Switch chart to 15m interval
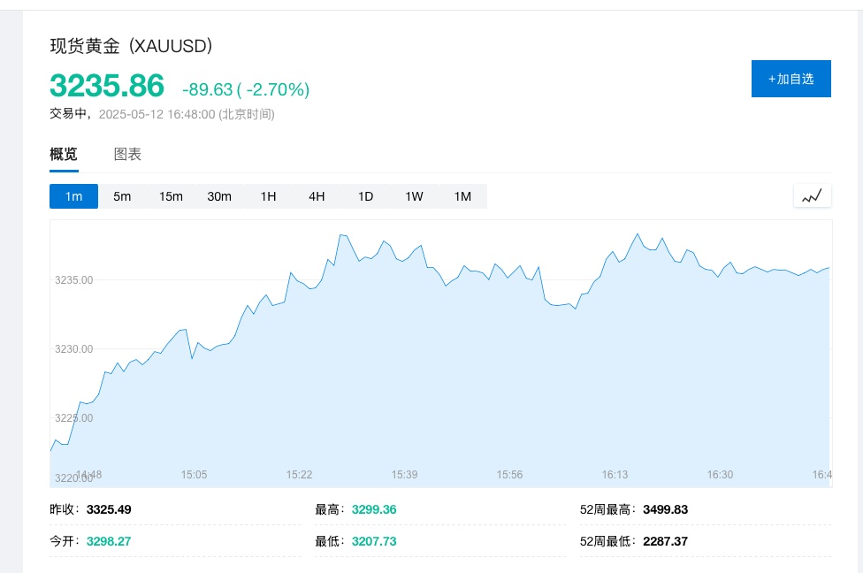 171,196
